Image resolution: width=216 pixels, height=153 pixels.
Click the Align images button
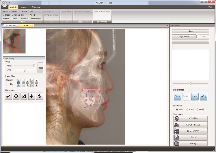(184, 36)
